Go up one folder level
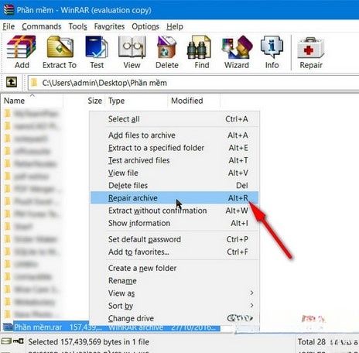The width and height of the screenshot is (359, 353). coord(12,83)
